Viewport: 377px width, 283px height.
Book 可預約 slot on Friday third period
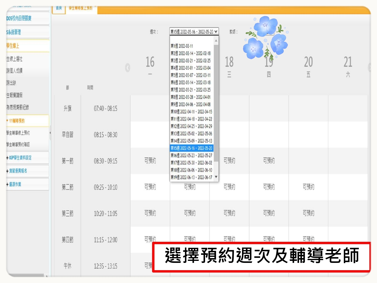coord(308,213)
